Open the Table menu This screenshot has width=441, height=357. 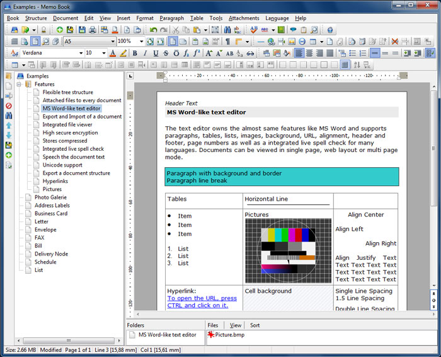pos(197,18)
